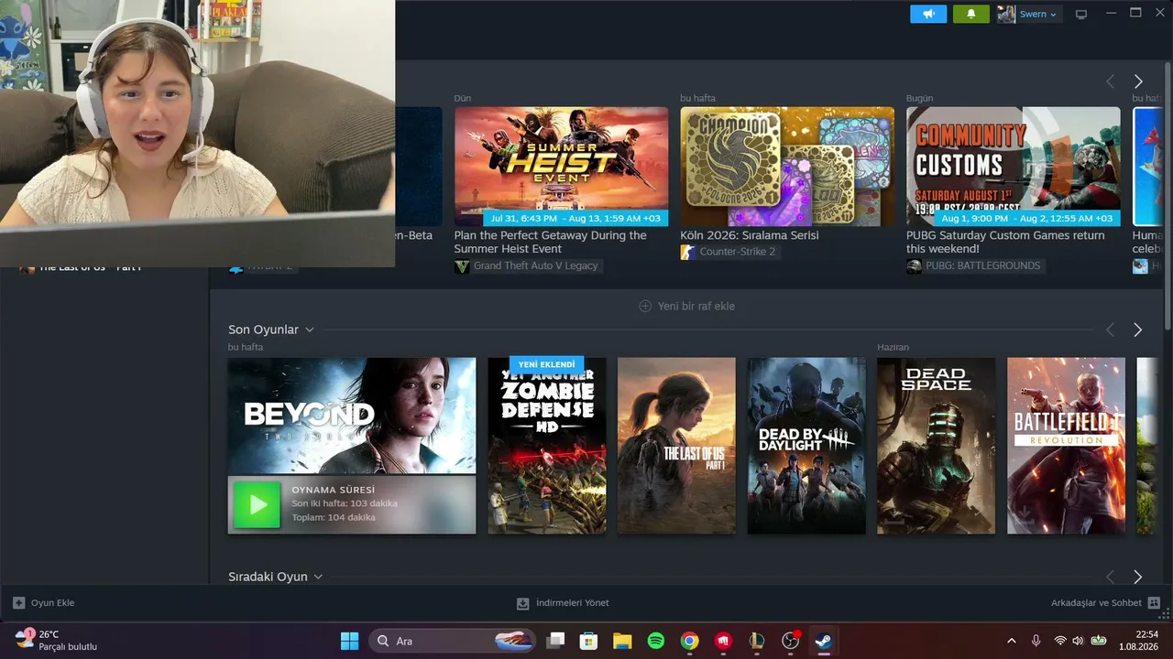Open Task View on the taskbar

coord(555,641)
